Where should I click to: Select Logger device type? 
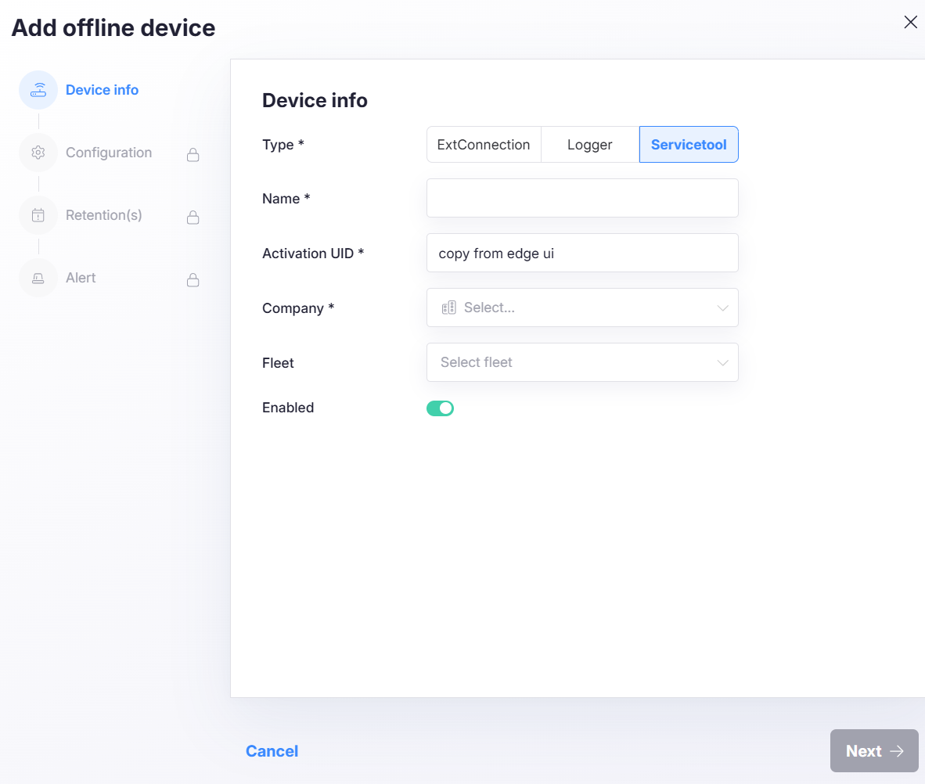[590, 145]
